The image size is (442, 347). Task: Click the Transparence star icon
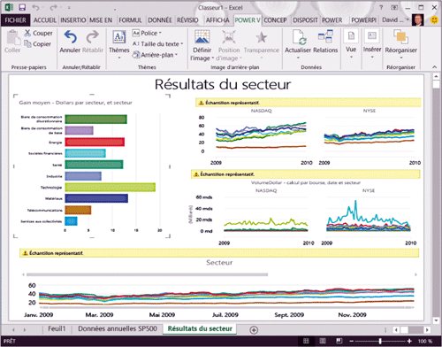pyautogui.click(x=261, y=37)
